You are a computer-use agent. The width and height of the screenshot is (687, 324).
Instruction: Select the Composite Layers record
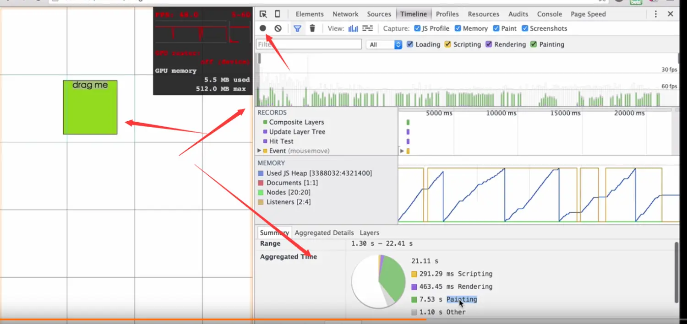296,122
